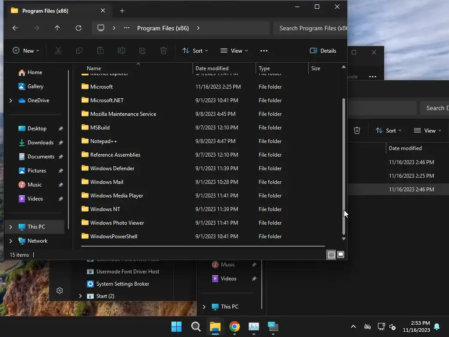Click the settings gear in background window
The image size is (449, 337).
60,290
